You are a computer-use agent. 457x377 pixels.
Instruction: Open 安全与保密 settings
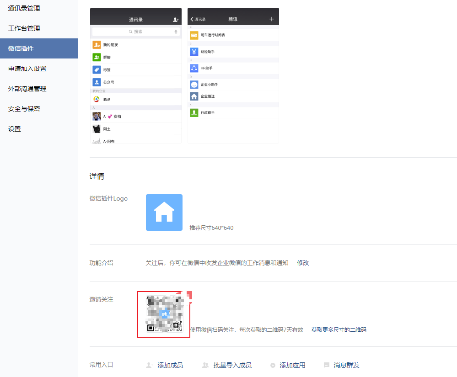point(24,109)
